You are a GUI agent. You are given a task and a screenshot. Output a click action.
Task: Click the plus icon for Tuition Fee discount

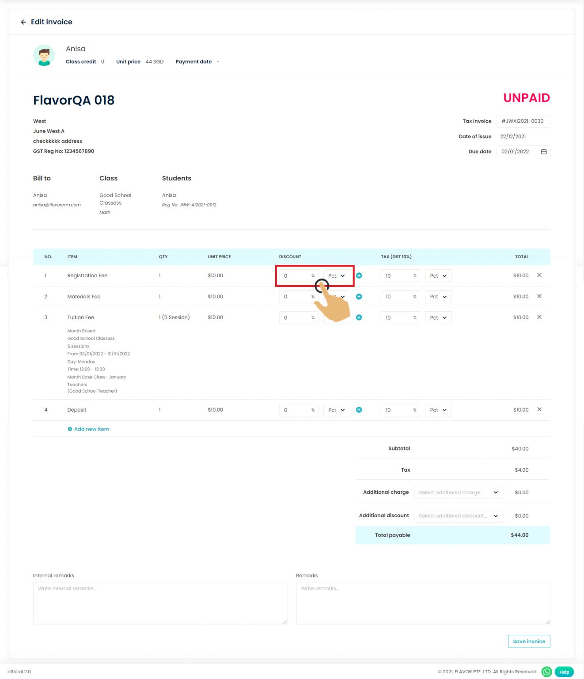click(x=359, y=317)
